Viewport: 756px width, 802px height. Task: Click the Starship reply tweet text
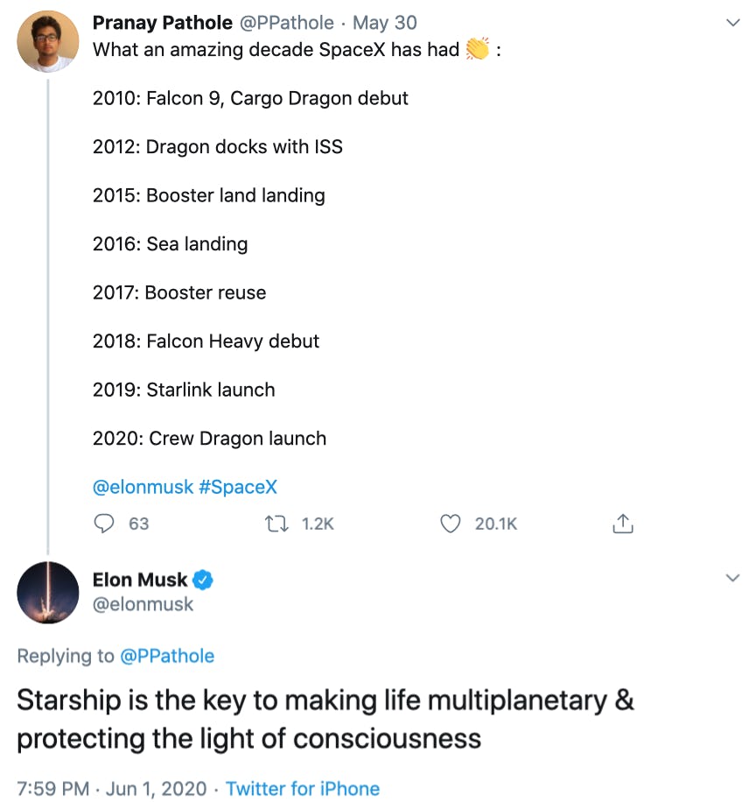pyautogui.click(x=325, y=719)
